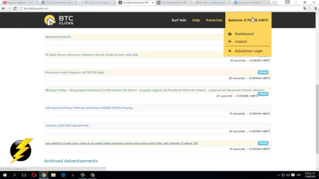Open the 1% daily bitcoin mining ad
Screen dimensions: 319x179
pos(92,55)
